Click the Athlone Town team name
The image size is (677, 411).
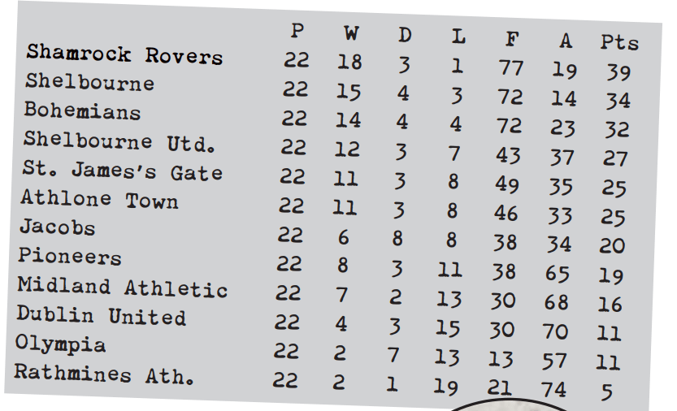99,200
